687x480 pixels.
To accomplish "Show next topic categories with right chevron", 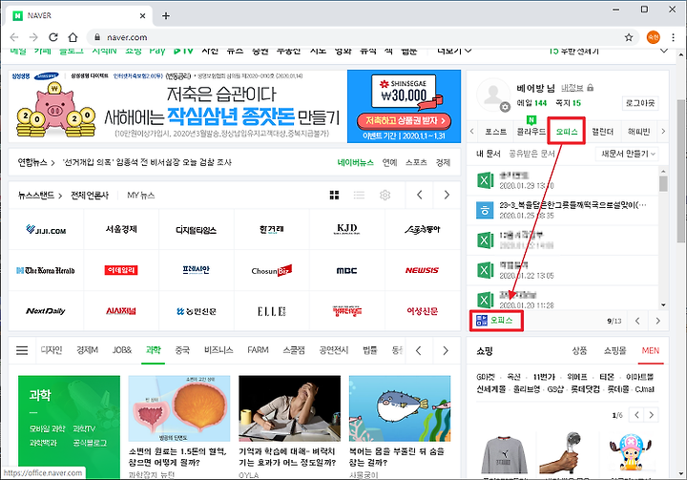I will [446, 350].
